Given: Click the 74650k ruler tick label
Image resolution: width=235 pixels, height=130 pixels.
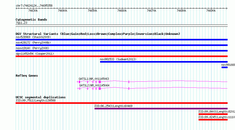Looking at the screenshot, I should pyautogui.click(x=92, y=11).
